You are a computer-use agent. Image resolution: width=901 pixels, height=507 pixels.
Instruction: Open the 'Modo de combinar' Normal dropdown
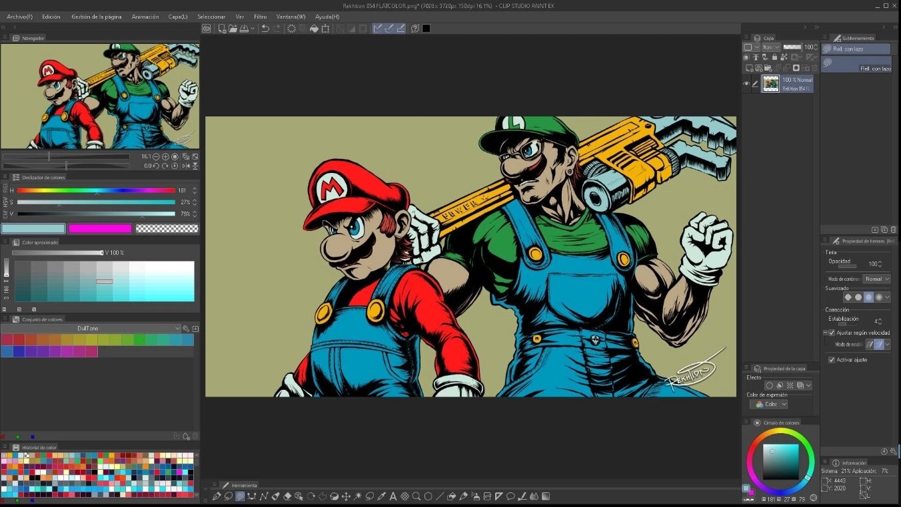876,279
